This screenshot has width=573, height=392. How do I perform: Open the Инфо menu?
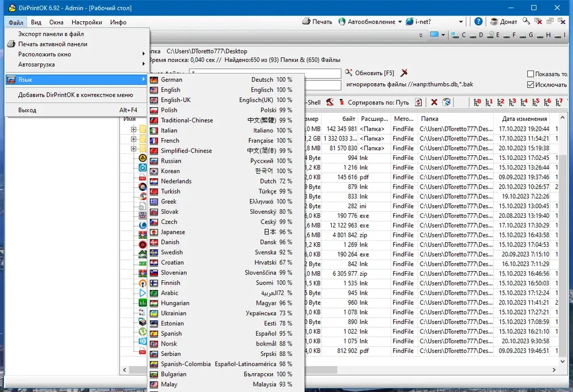click(118, 22)
